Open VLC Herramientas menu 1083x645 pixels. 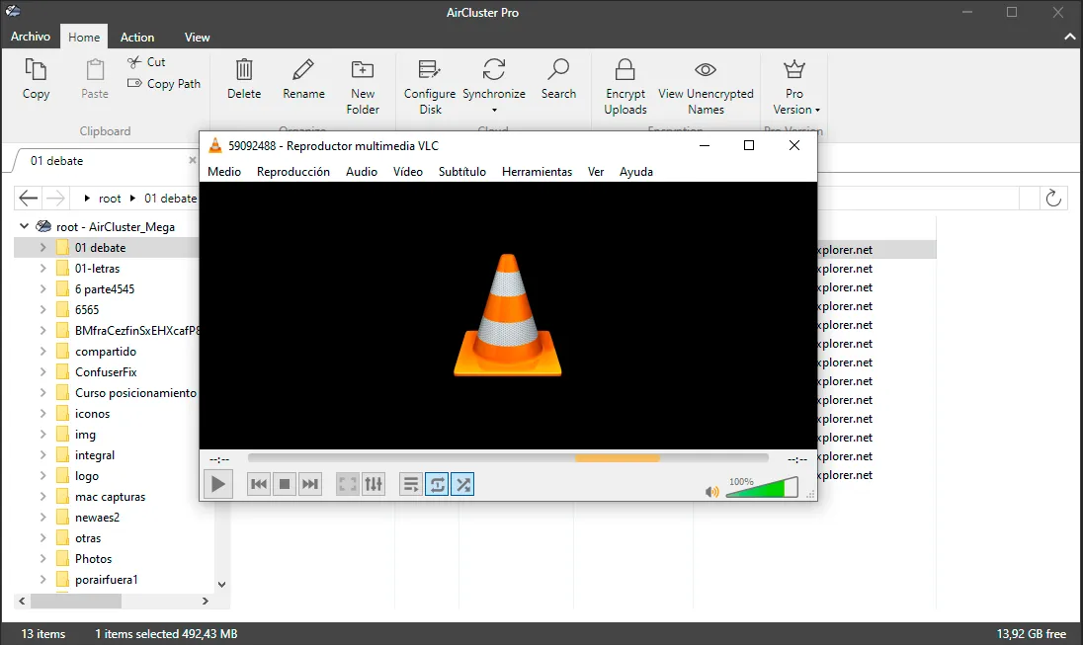537,172
